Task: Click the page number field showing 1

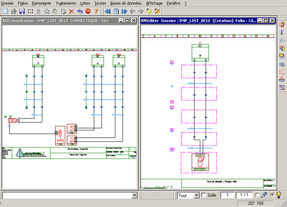Action: click(x=227, y=195)
